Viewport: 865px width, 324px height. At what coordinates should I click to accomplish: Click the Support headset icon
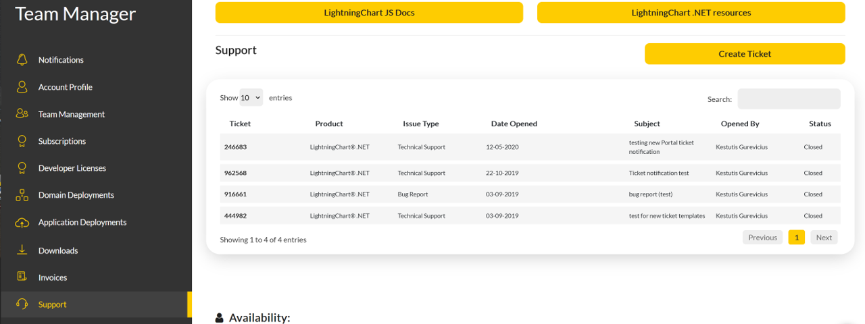tap(22, 304)
